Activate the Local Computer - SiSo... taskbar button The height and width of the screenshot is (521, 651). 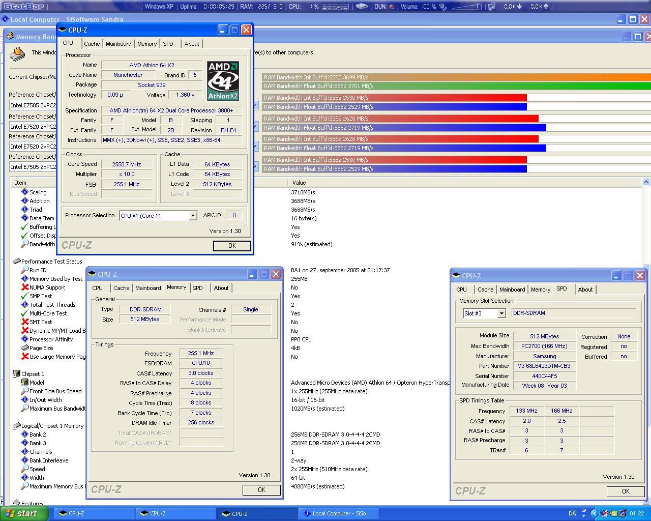339,513
